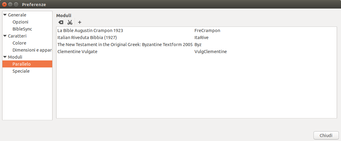Select the Clementine Vulgate module
The height and width of the screenshot is (141, 341).
click(78, 52)
